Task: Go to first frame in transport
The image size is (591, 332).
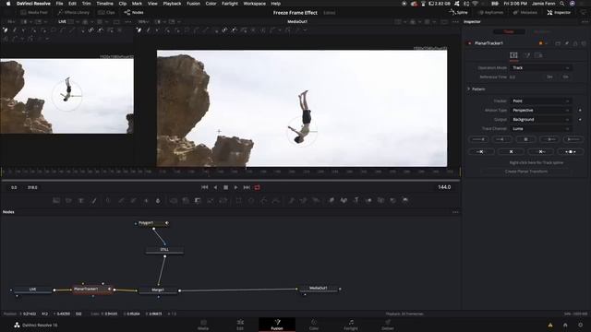Action: (205, 187)
